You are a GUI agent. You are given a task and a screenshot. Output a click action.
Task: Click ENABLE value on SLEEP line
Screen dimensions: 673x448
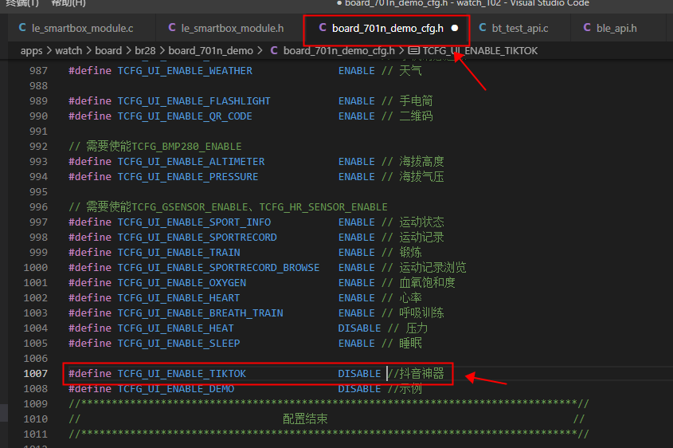click(356, 344)
